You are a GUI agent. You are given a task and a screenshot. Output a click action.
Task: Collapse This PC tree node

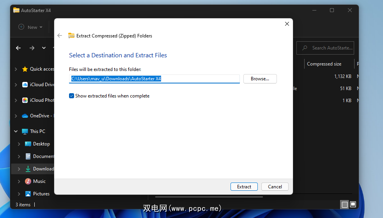click(16, 131)
